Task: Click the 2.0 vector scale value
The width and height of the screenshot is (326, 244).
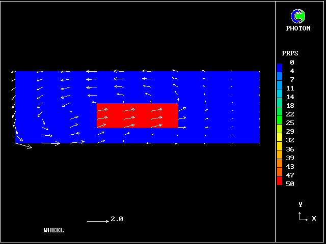Action: (117, 219)
